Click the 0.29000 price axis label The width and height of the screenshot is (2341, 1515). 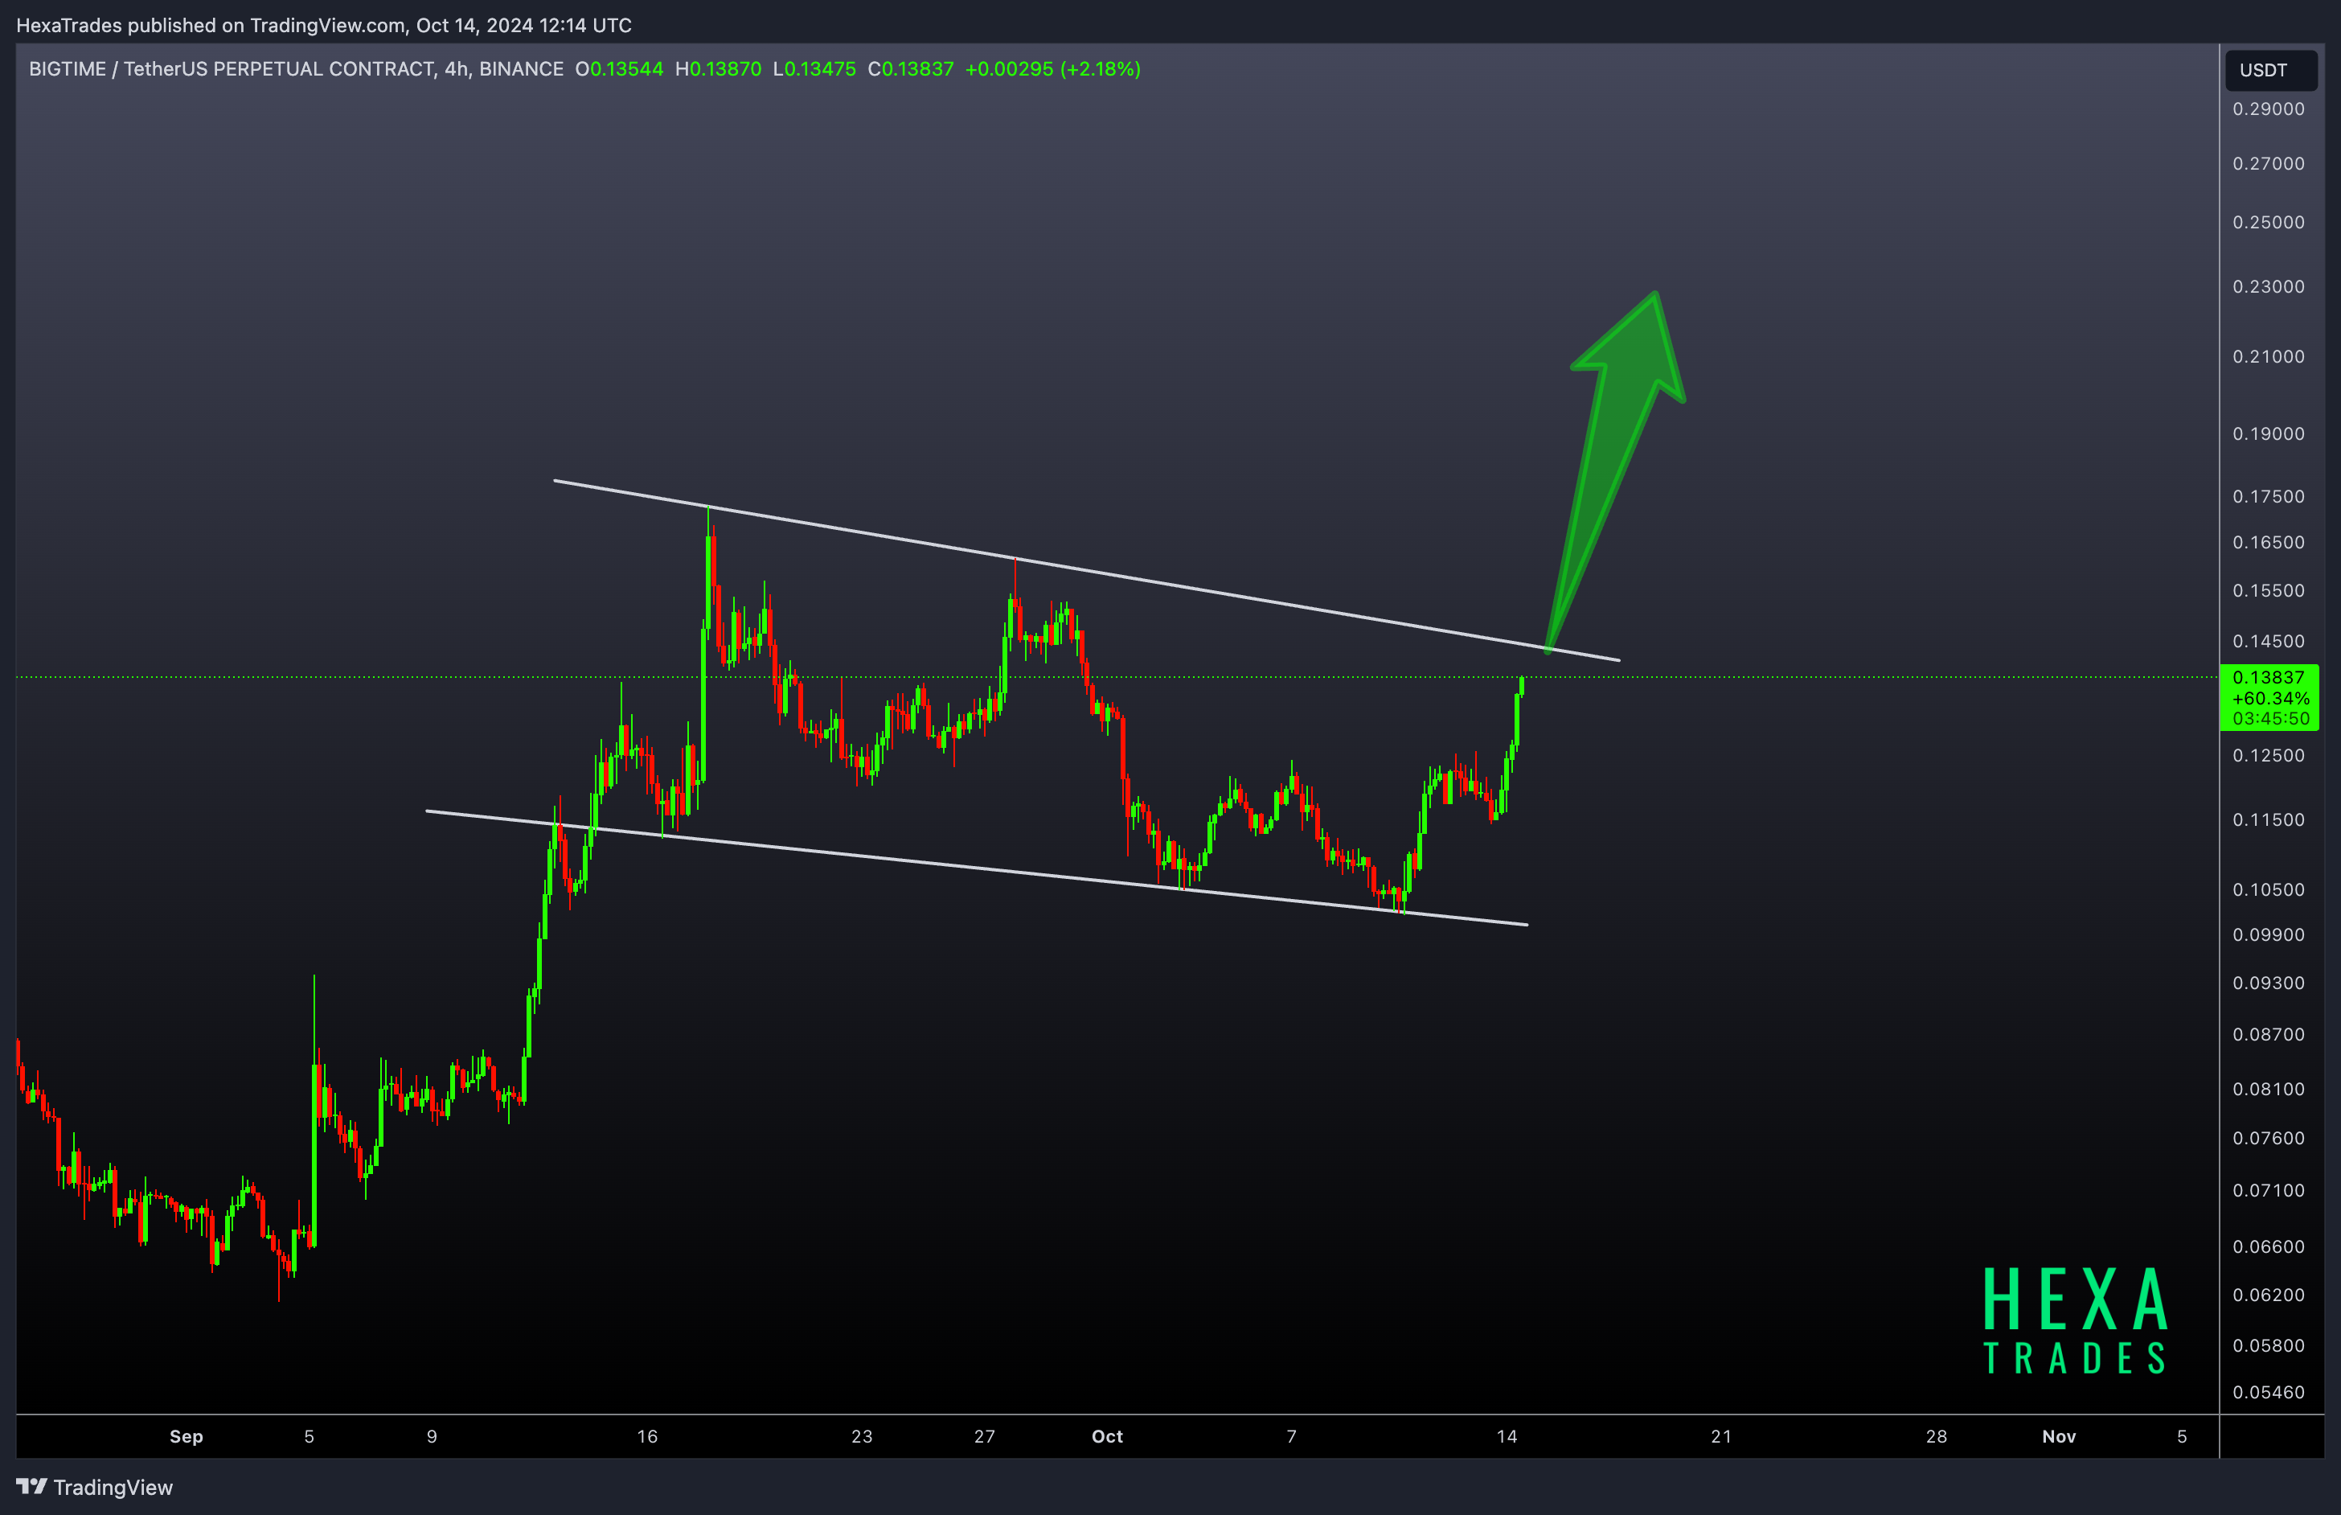[2268, 109]
